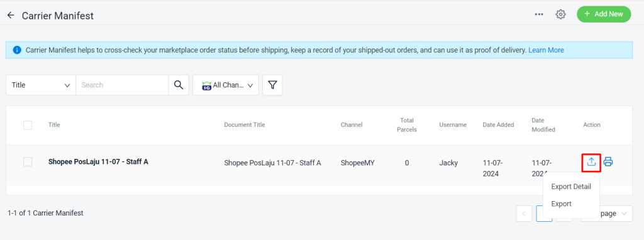Click the green Add New button

pos(604,14)
